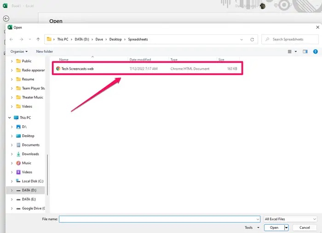Click the Cancel button
Image resolution: width=322 pixels, height=233 pixels.
(x=305, y=227)
